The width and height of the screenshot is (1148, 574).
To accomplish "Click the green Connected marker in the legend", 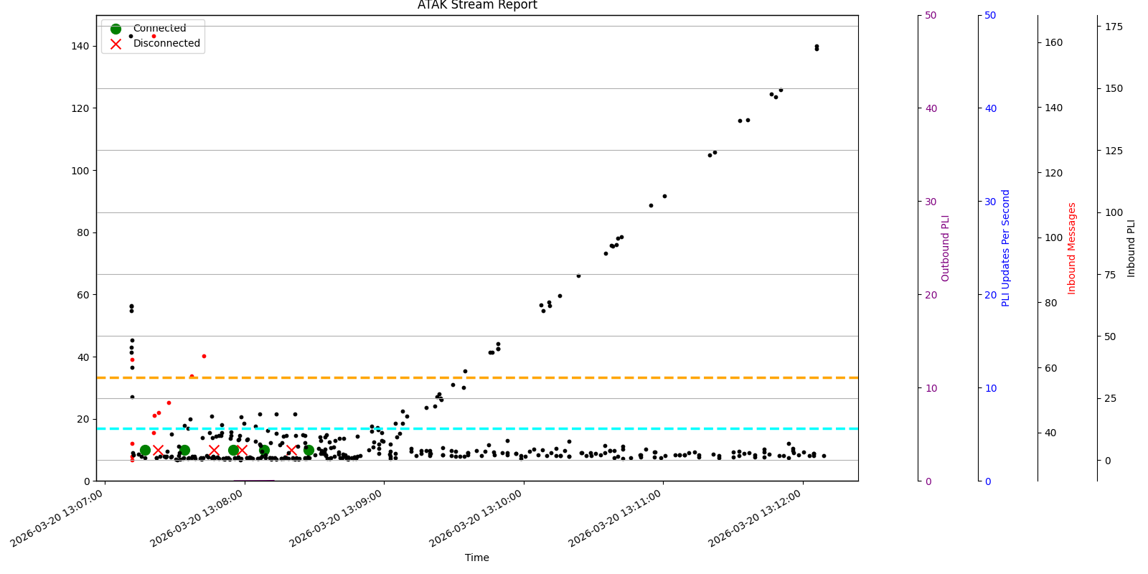I will [x=116, y=29].
